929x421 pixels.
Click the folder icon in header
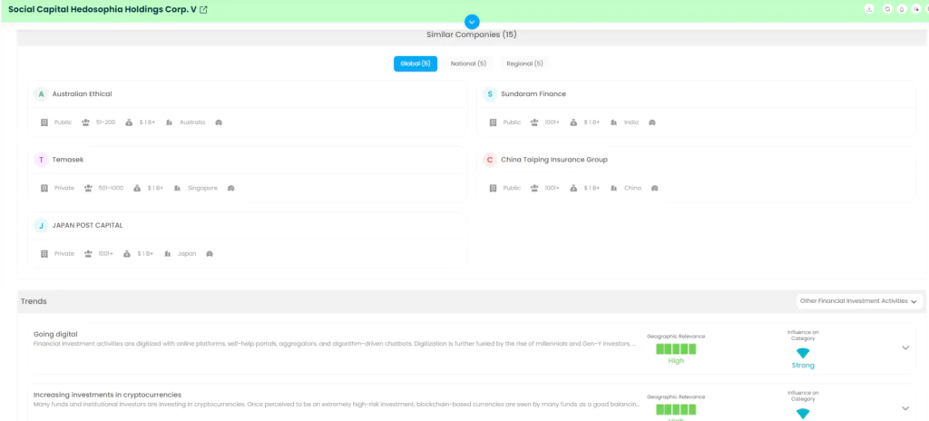tap(887, 9)
